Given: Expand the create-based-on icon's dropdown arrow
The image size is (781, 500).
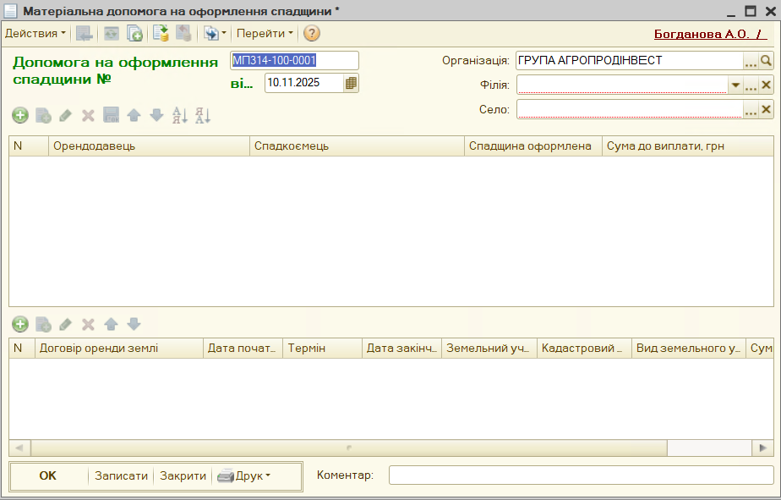Looking at the screenshot, I should pyautogui.click(x=224, y=33).
